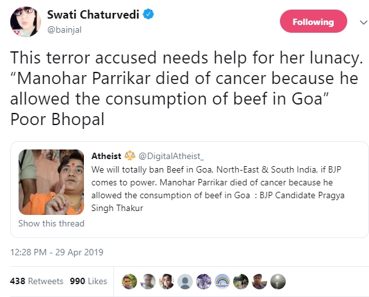This screenshot has width=369, height=297.
Task: Open the rainbow liker avatar
Action: pos(222,282)
